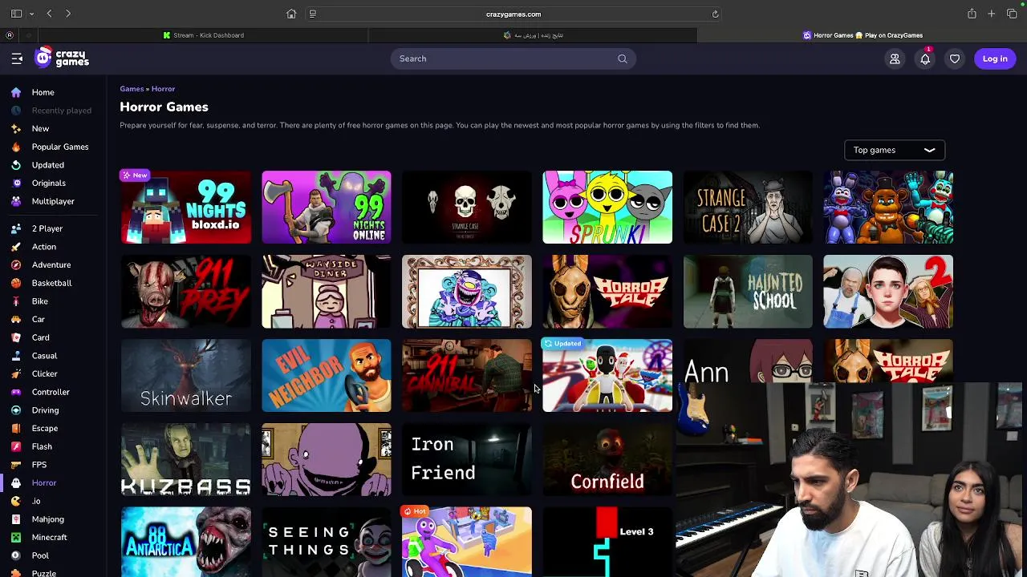This screenshot has width=1027, height=577.
Task: Click the Popular Games flame icon
Action: (x=16, y=147)
